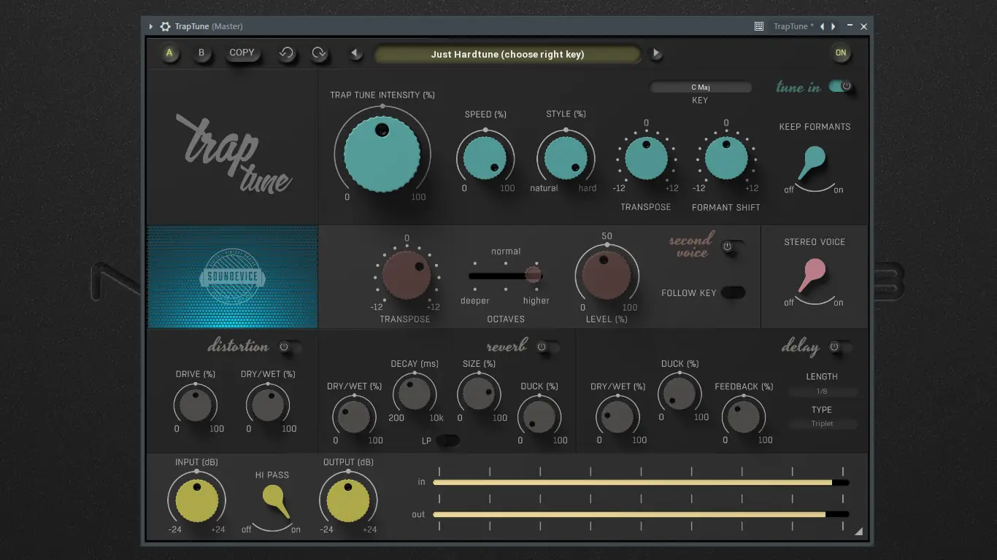
Task: Click the reverb Dry/Wet (%) knob
Action: 354,416
